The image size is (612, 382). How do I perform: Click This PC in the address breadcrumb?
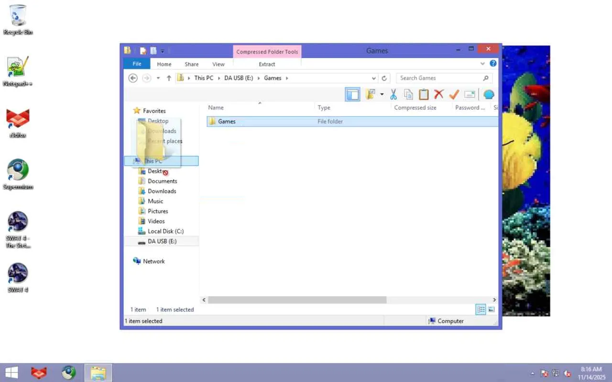(204, 78)
